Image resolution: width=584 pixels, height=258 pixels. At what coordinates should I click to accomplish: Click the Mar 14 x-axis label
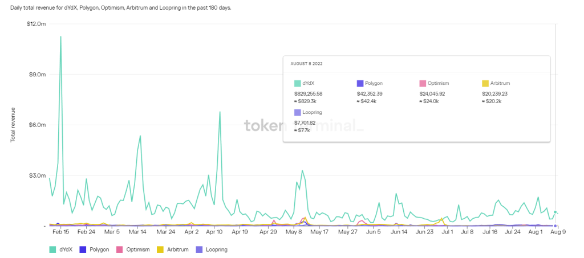click(x=139, y=232)
